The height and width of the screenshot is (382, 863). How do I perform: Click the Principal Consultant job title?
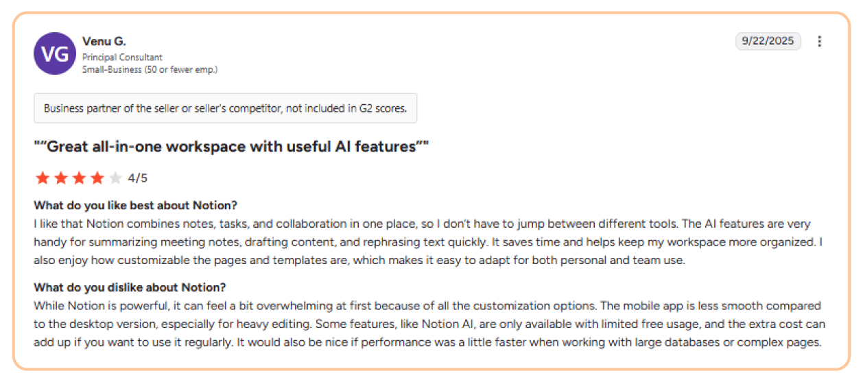tap(122, 58)
